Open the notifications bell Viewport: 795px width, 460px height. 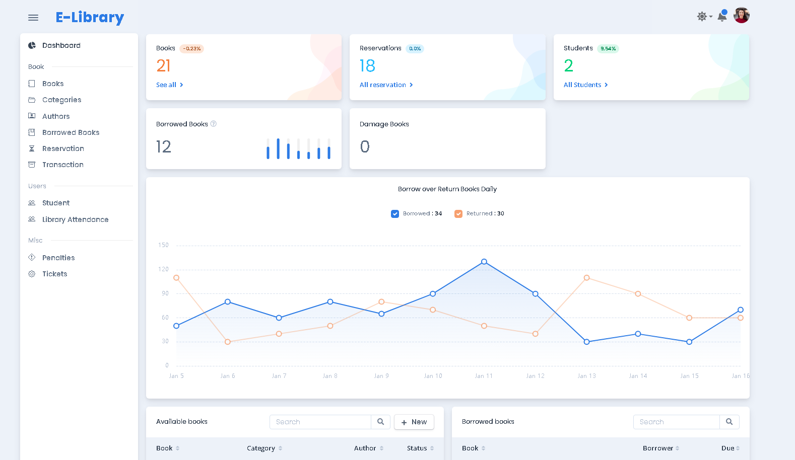pos(722,16)
